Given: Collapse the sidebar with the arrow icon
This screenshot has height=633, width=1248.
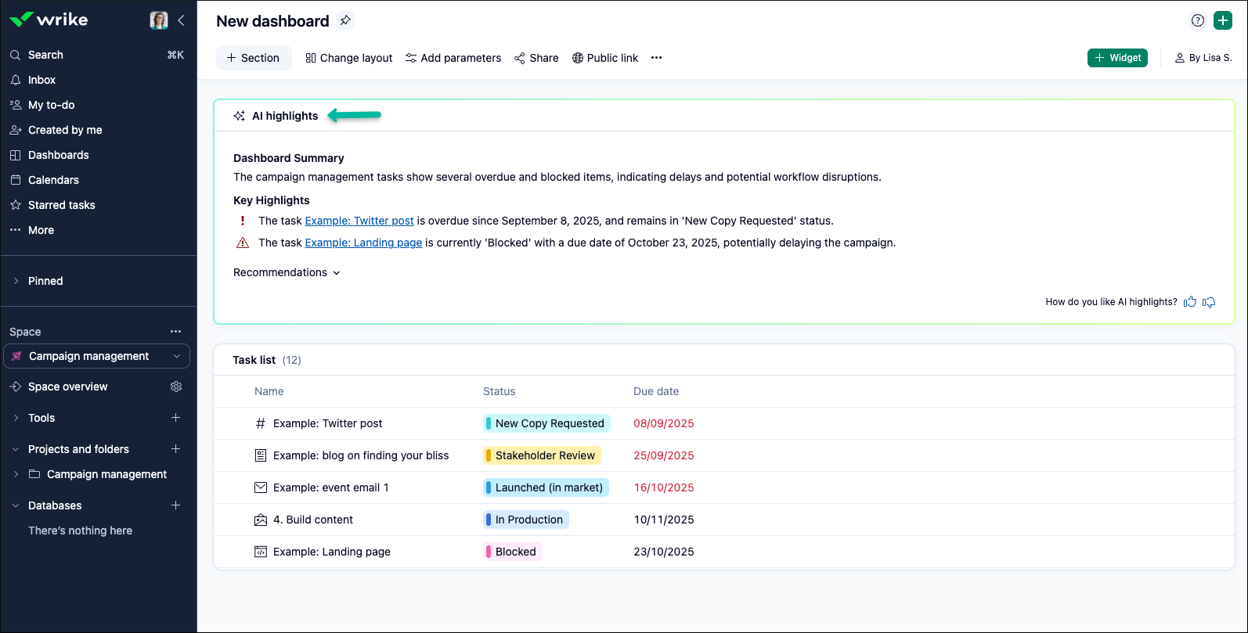Looking at the screenshot, I should pyautogui.click(x=181, y=21).
